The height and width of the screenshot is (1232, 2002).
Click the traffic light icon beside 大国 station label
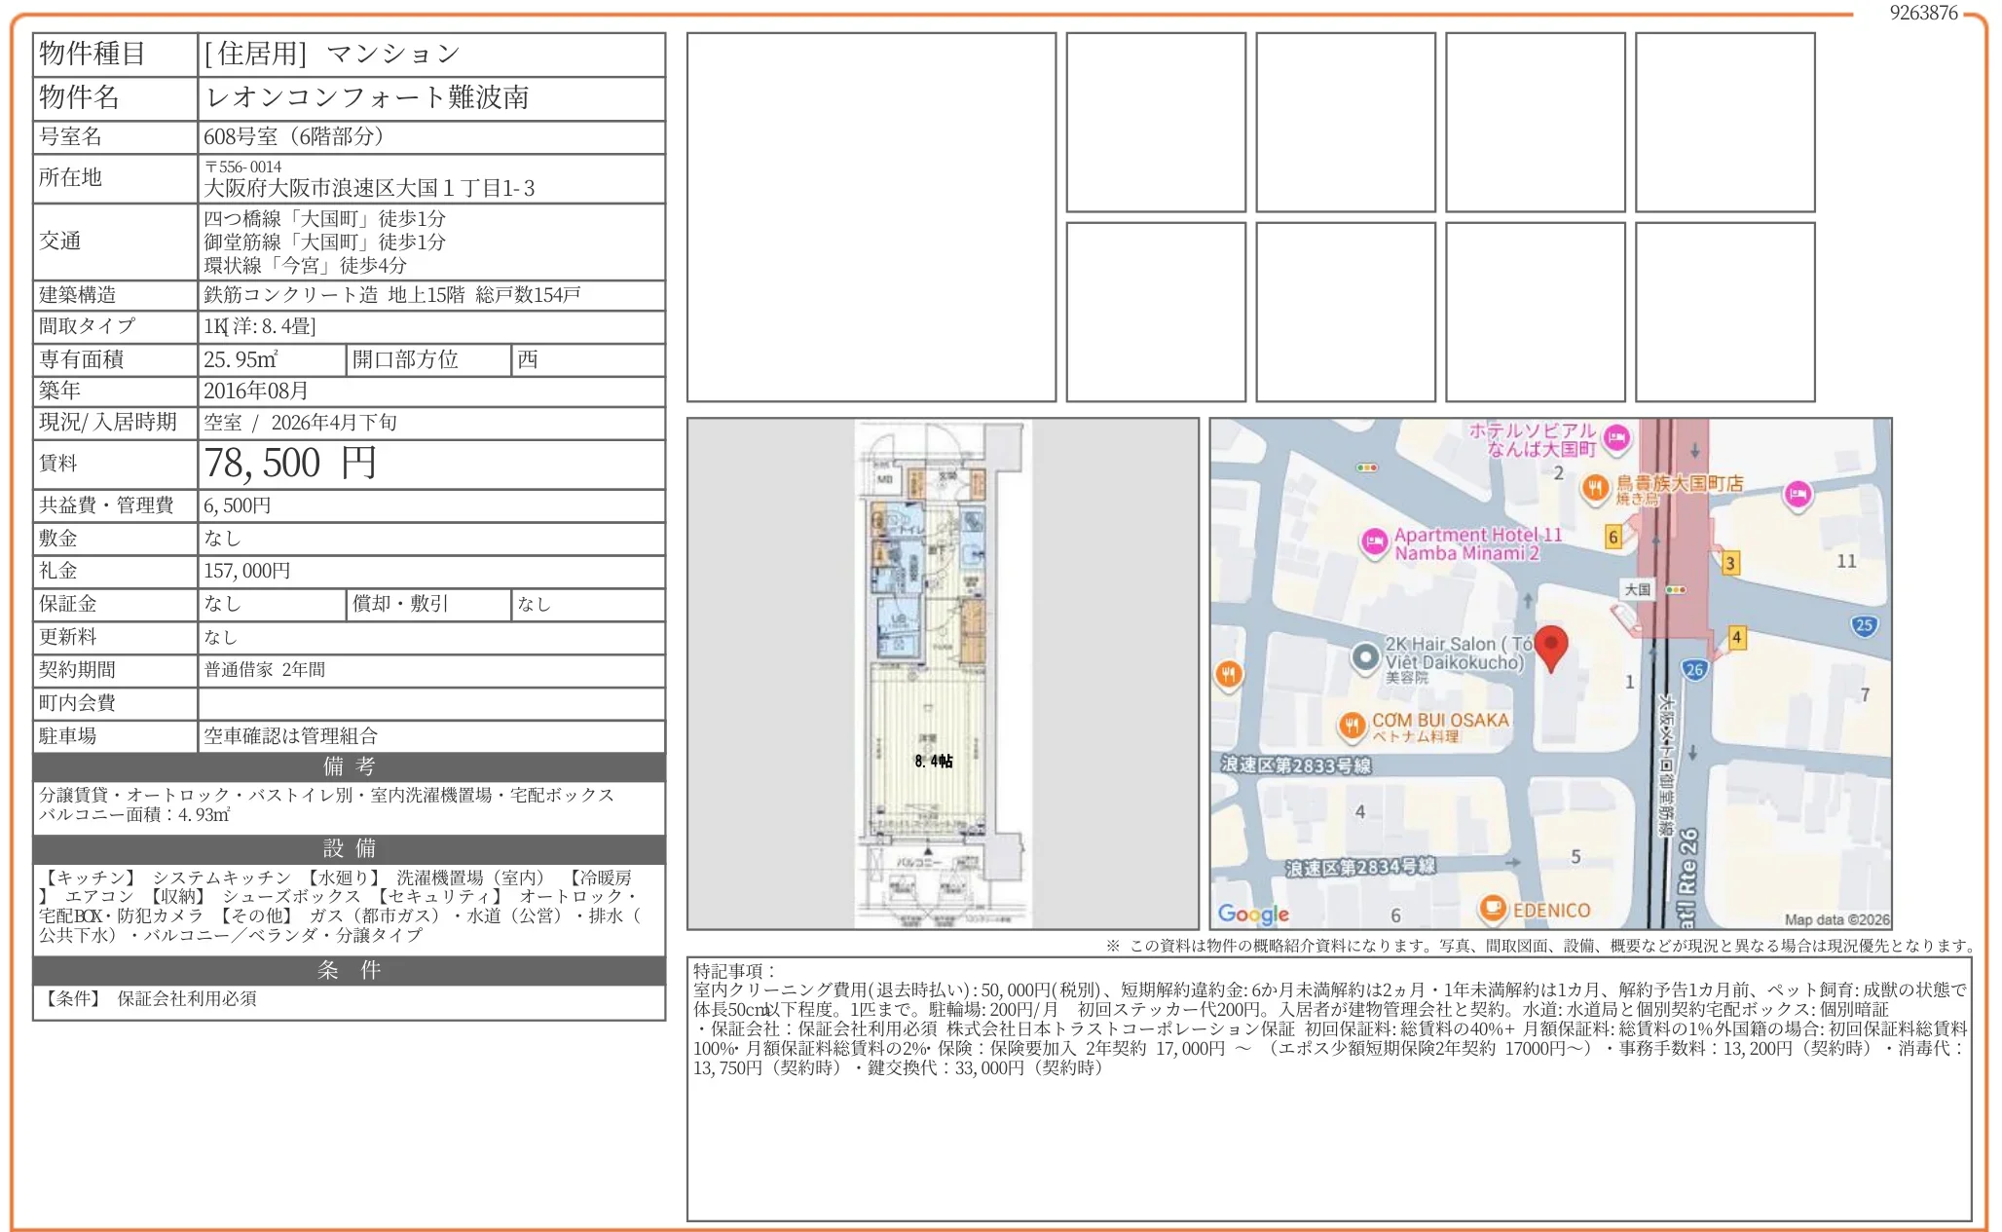1678,590
